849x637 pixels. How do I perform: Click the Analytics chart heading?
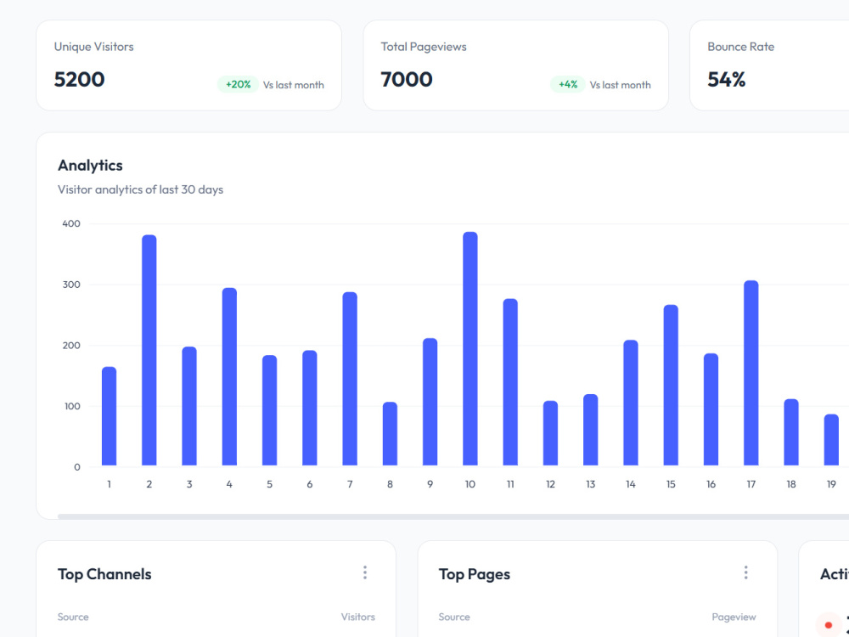91,166
